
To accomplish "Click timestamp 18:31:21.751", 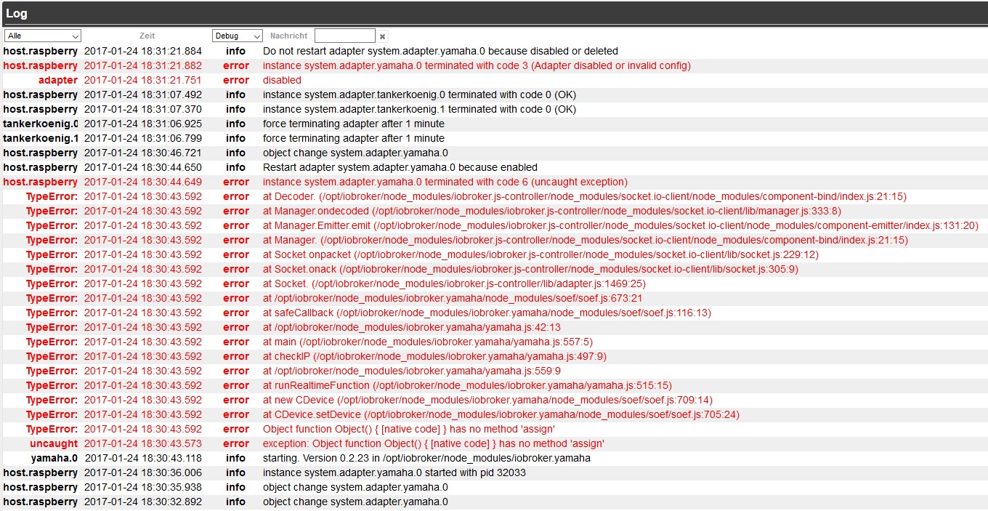I will click(x=143, y=81).
